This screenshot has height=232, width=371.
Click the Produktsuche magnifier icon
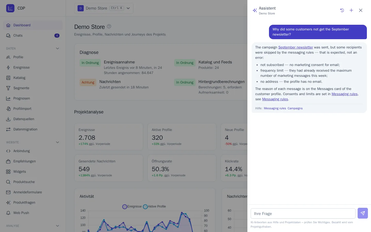point(8,182)
